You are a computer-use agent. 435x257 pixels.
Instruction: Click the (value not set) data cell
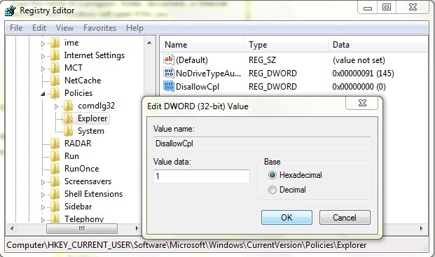(x=359, y=60)
